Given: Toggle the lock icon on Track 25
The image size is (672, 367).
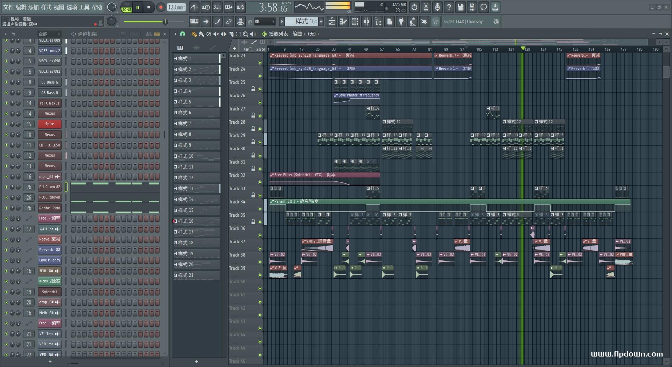Looking at the screenshot, I should point(253,89).
